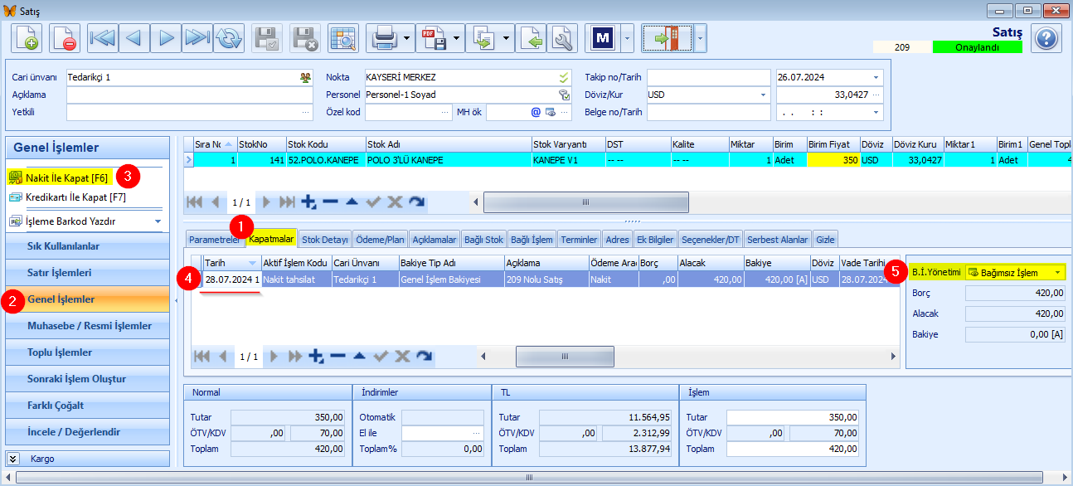Open Sık Kullanılanlar panel

pos(87,246)
